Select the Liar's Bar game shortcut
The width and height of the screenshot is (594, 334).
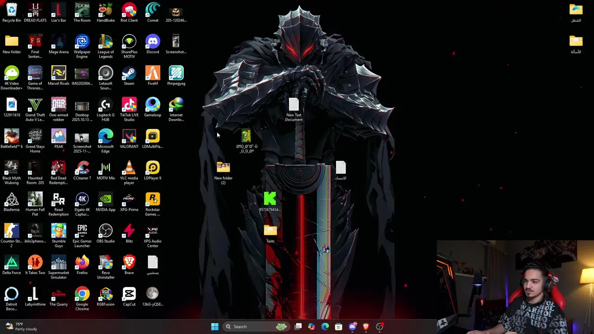[58, 13]
